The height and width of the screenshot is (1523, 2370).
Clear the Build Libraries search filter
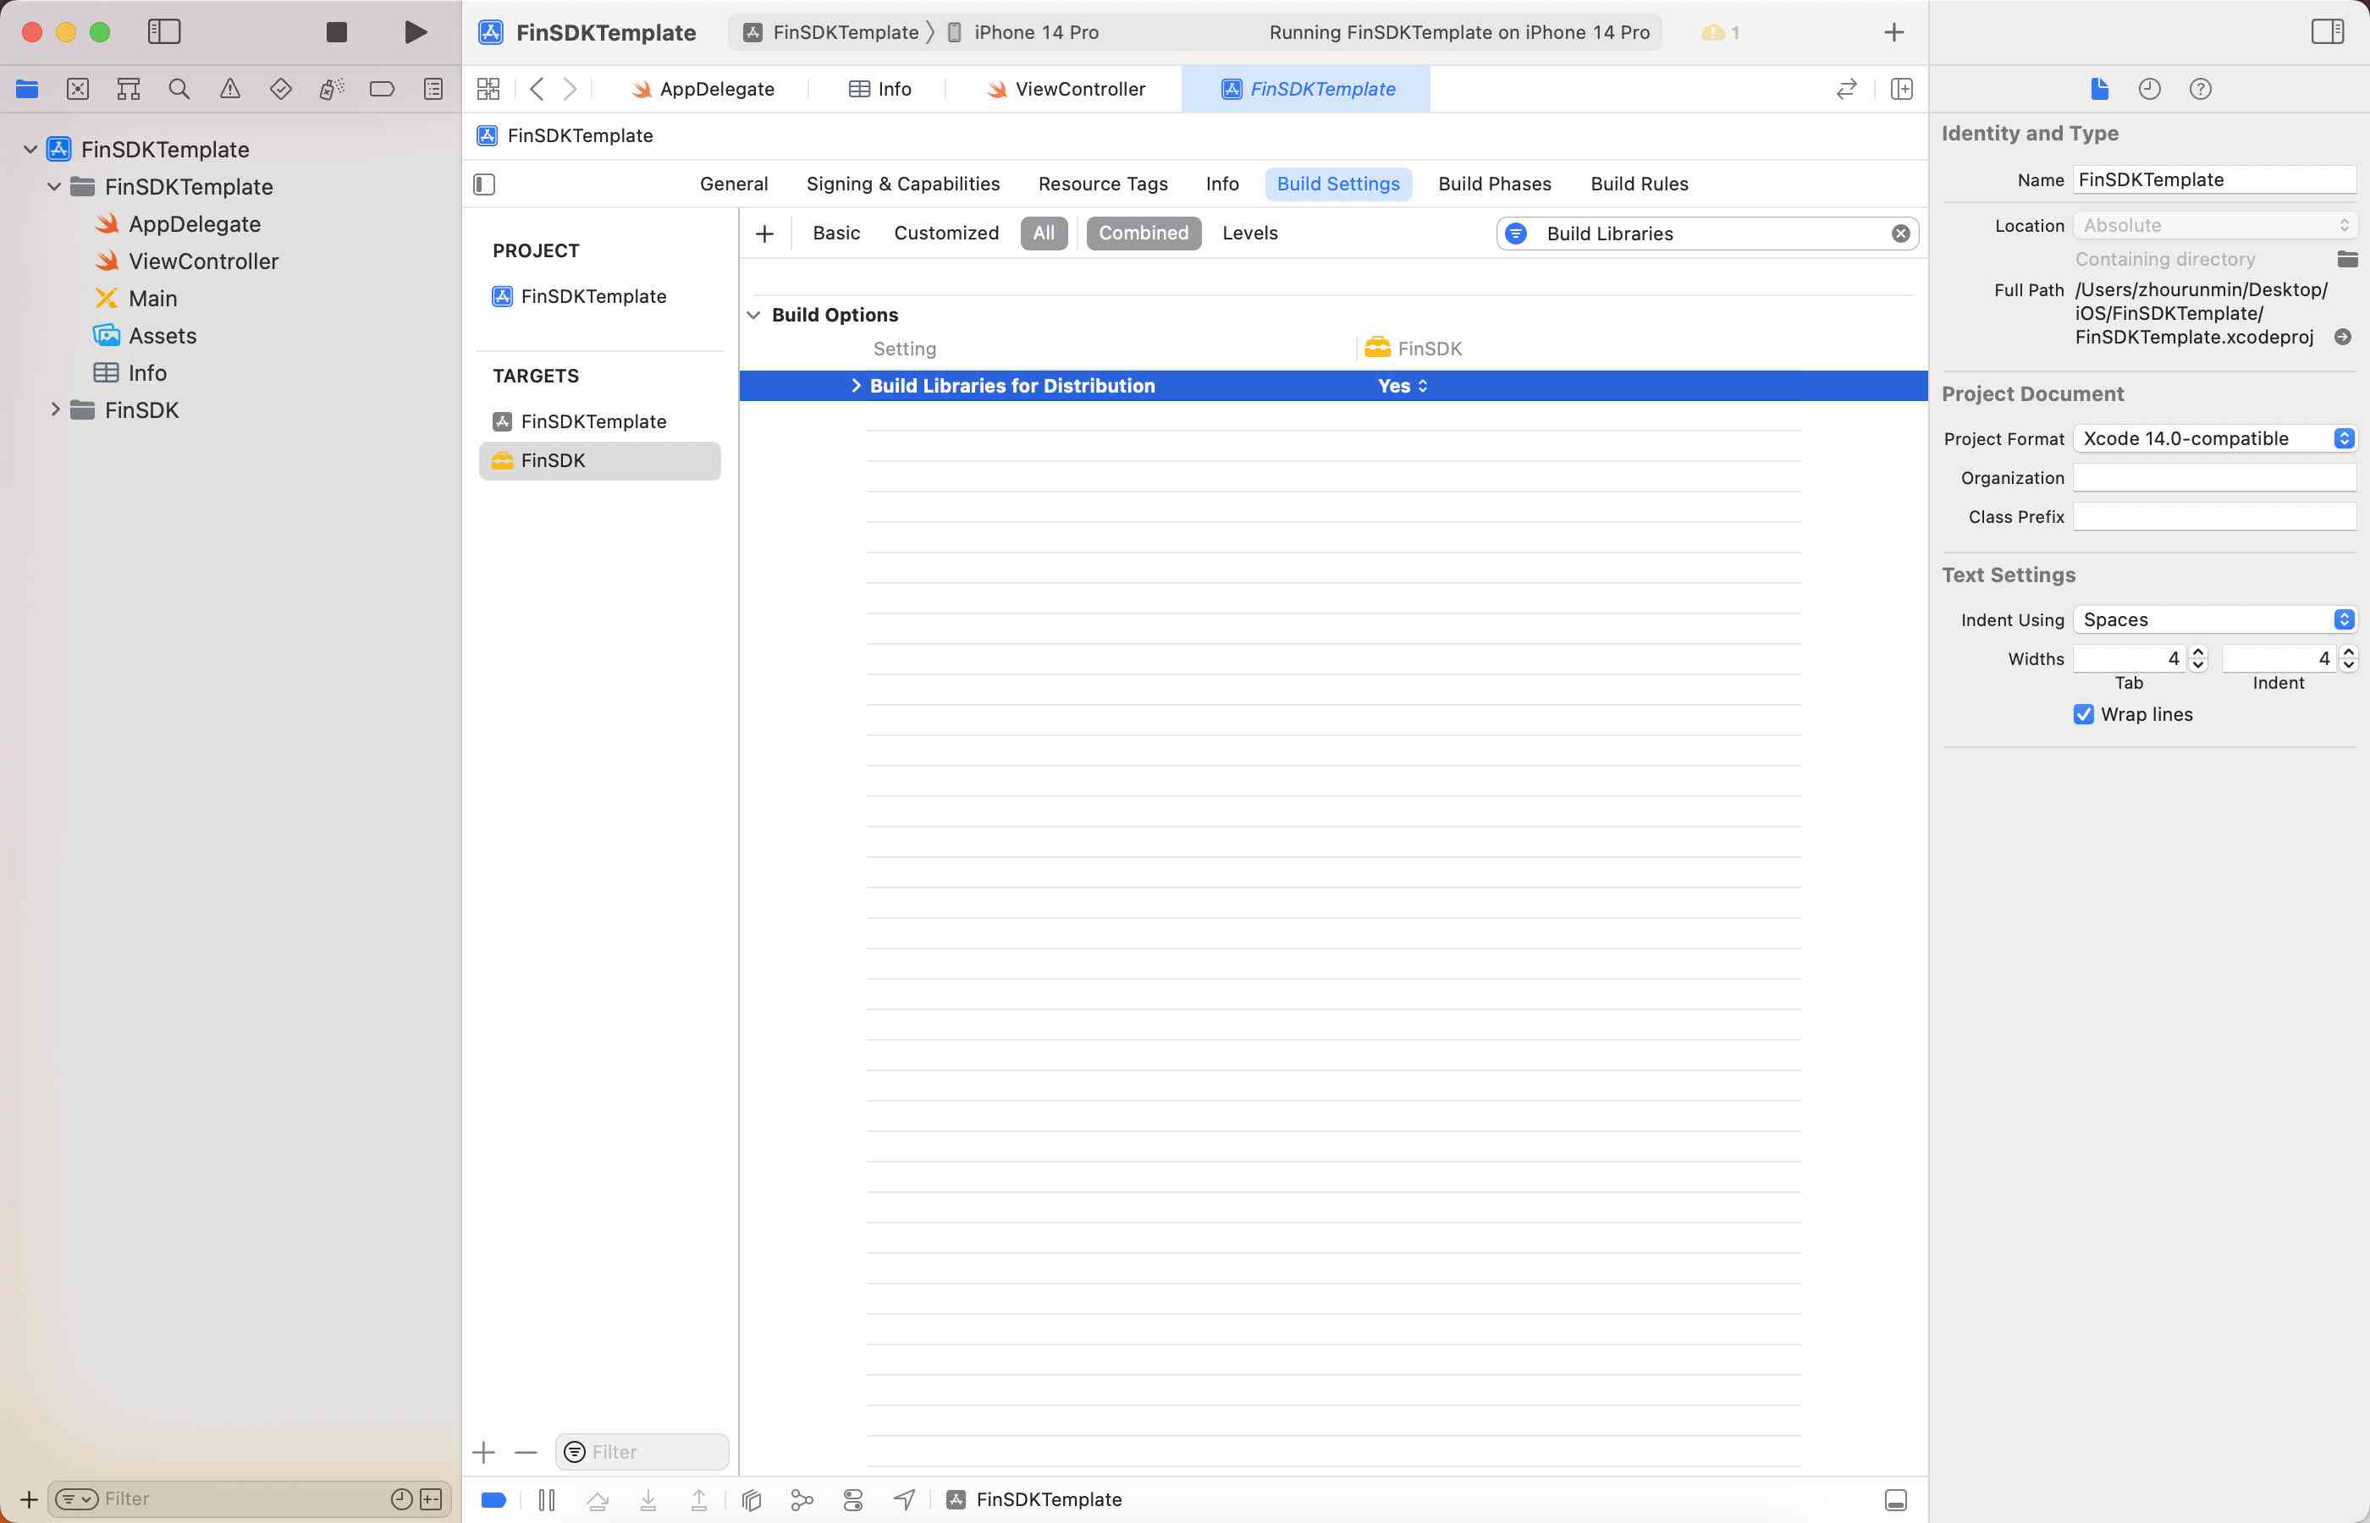coord(1900,234)
